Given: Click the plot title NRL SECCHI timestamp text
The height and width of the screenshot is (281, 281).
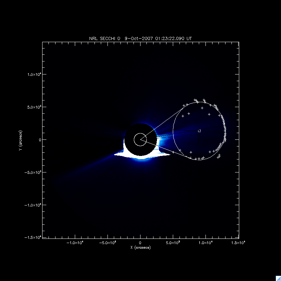Looking at the screenshot, I should [140, 38].
